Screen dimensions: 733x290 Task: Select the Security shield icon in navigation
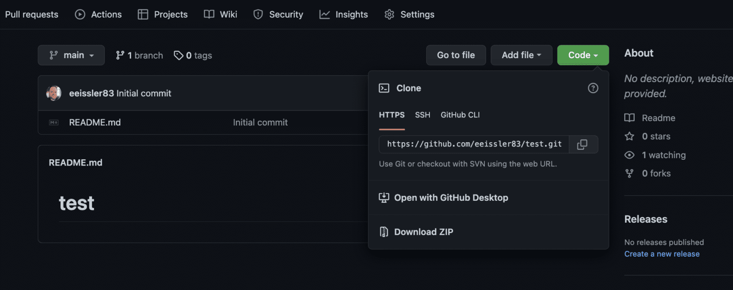point(258,14)
